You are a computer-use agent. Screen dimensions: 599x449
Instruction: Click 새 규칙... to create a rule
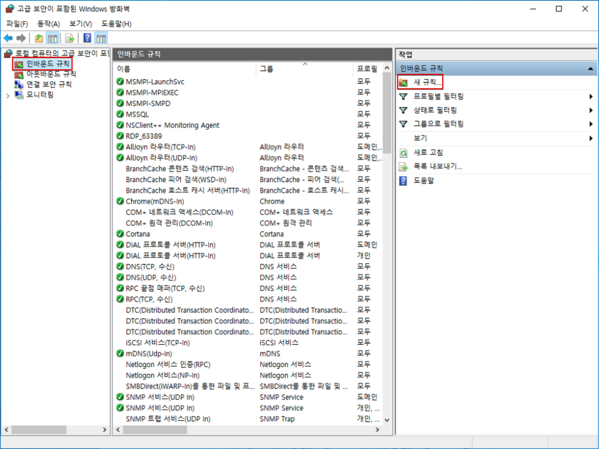tap(428, 82)
